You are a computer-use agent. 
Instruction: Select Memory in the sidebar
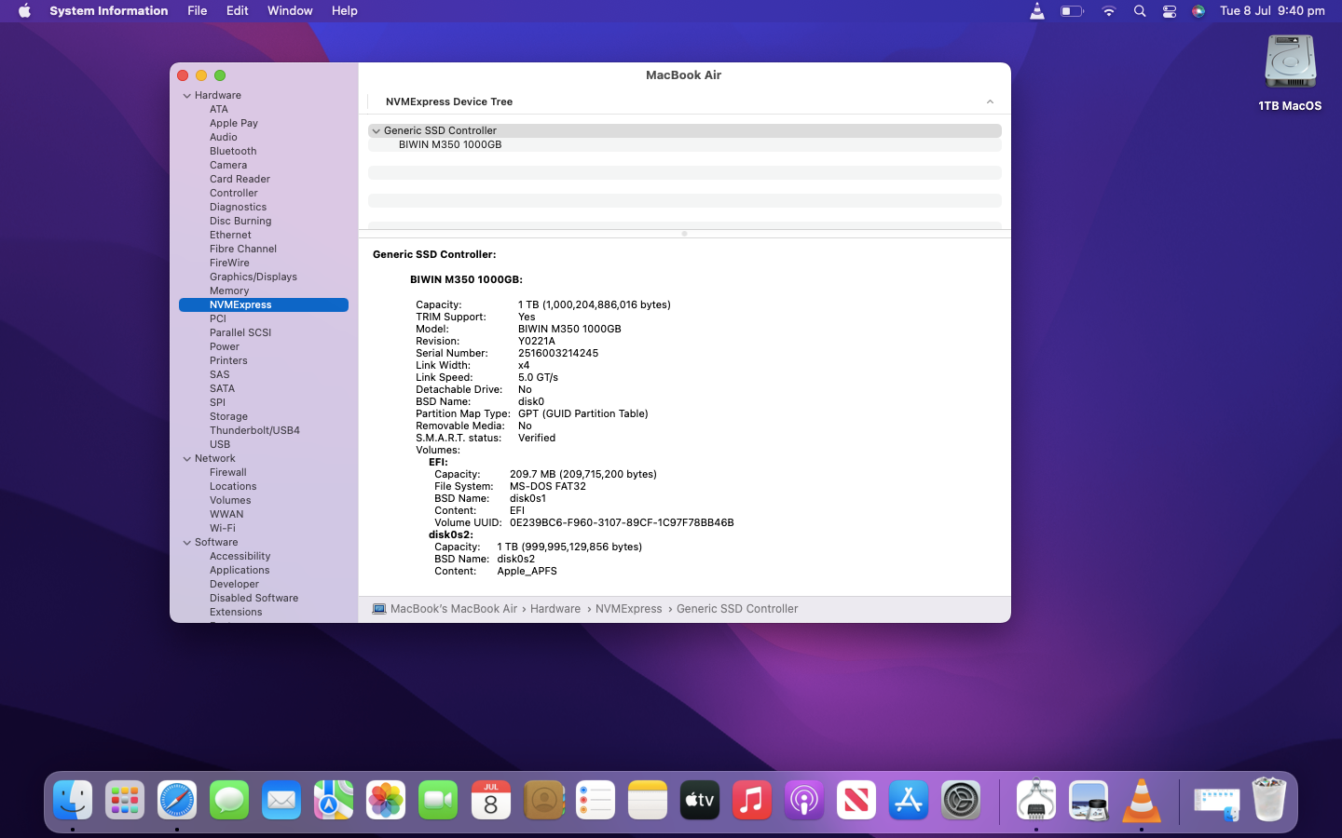click(x=229, y=291)
